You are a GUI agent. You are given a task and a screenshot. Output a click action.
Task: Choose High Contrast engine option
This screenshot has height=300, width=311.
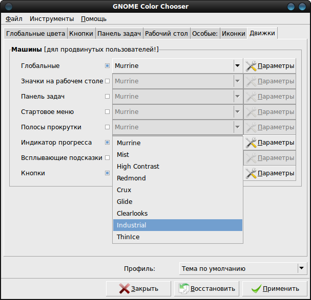point(178,167)
